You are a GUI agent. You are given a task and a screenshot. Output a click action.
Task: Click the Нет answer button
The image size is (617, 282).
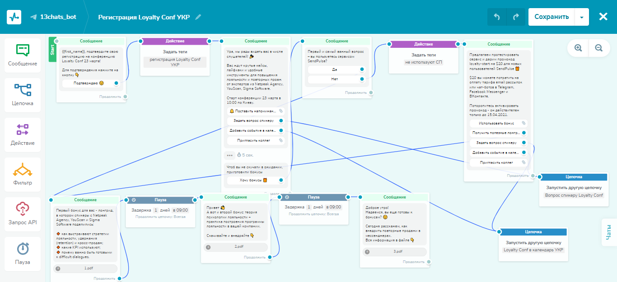[x=334, y=79]
